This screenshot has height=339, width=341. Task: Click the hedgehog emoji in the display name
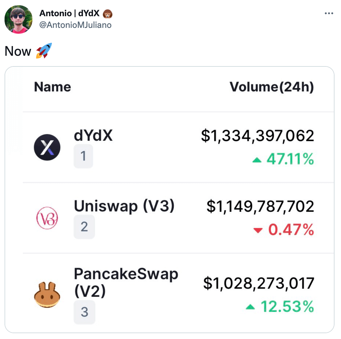click(107, 14)
